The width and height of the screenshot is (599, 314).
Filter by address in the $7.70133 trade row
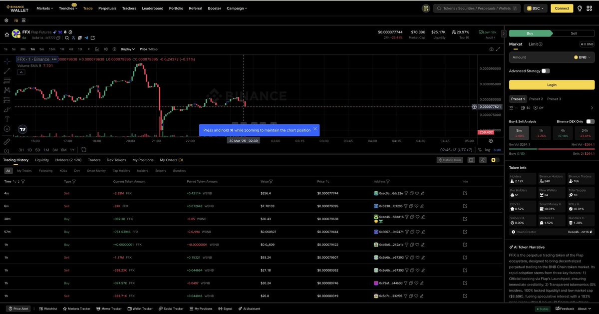pos(406,206)
